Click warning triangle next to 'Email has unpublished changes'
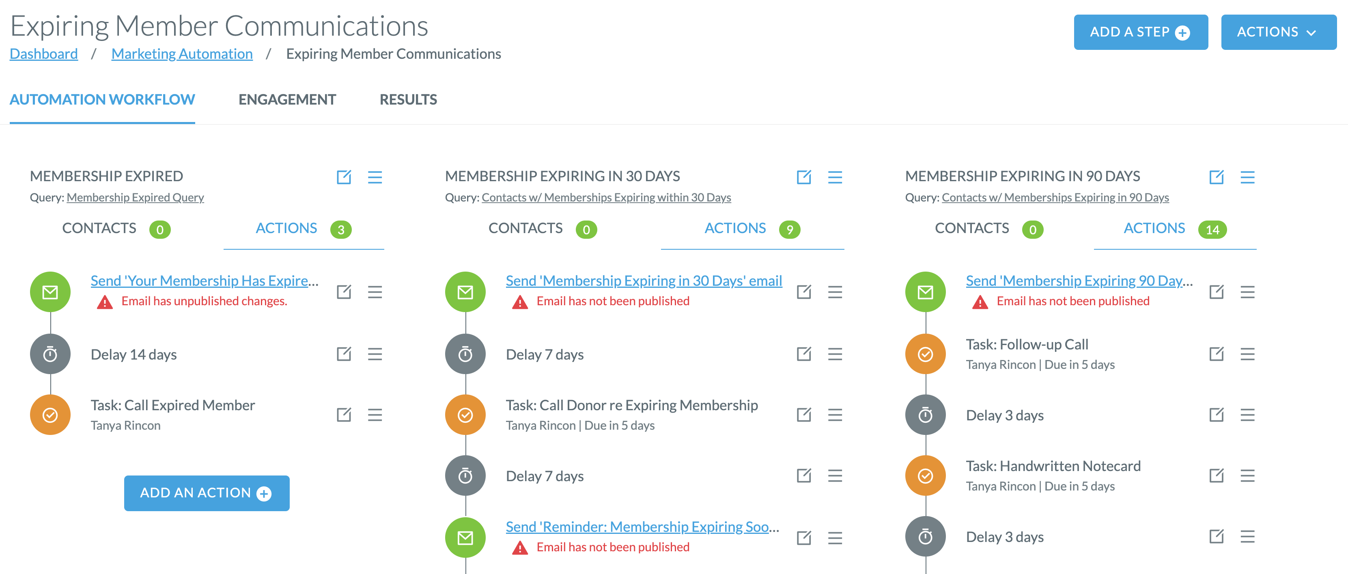 coord(105,302)
